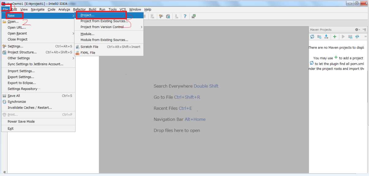Choose Close Project
The height and width of the screenshot is (176, 369).
(x=38, y=39)
